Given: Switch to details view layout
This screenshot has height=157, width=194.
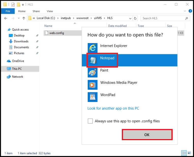Looking at the screenshot, I should pos(184,153).
